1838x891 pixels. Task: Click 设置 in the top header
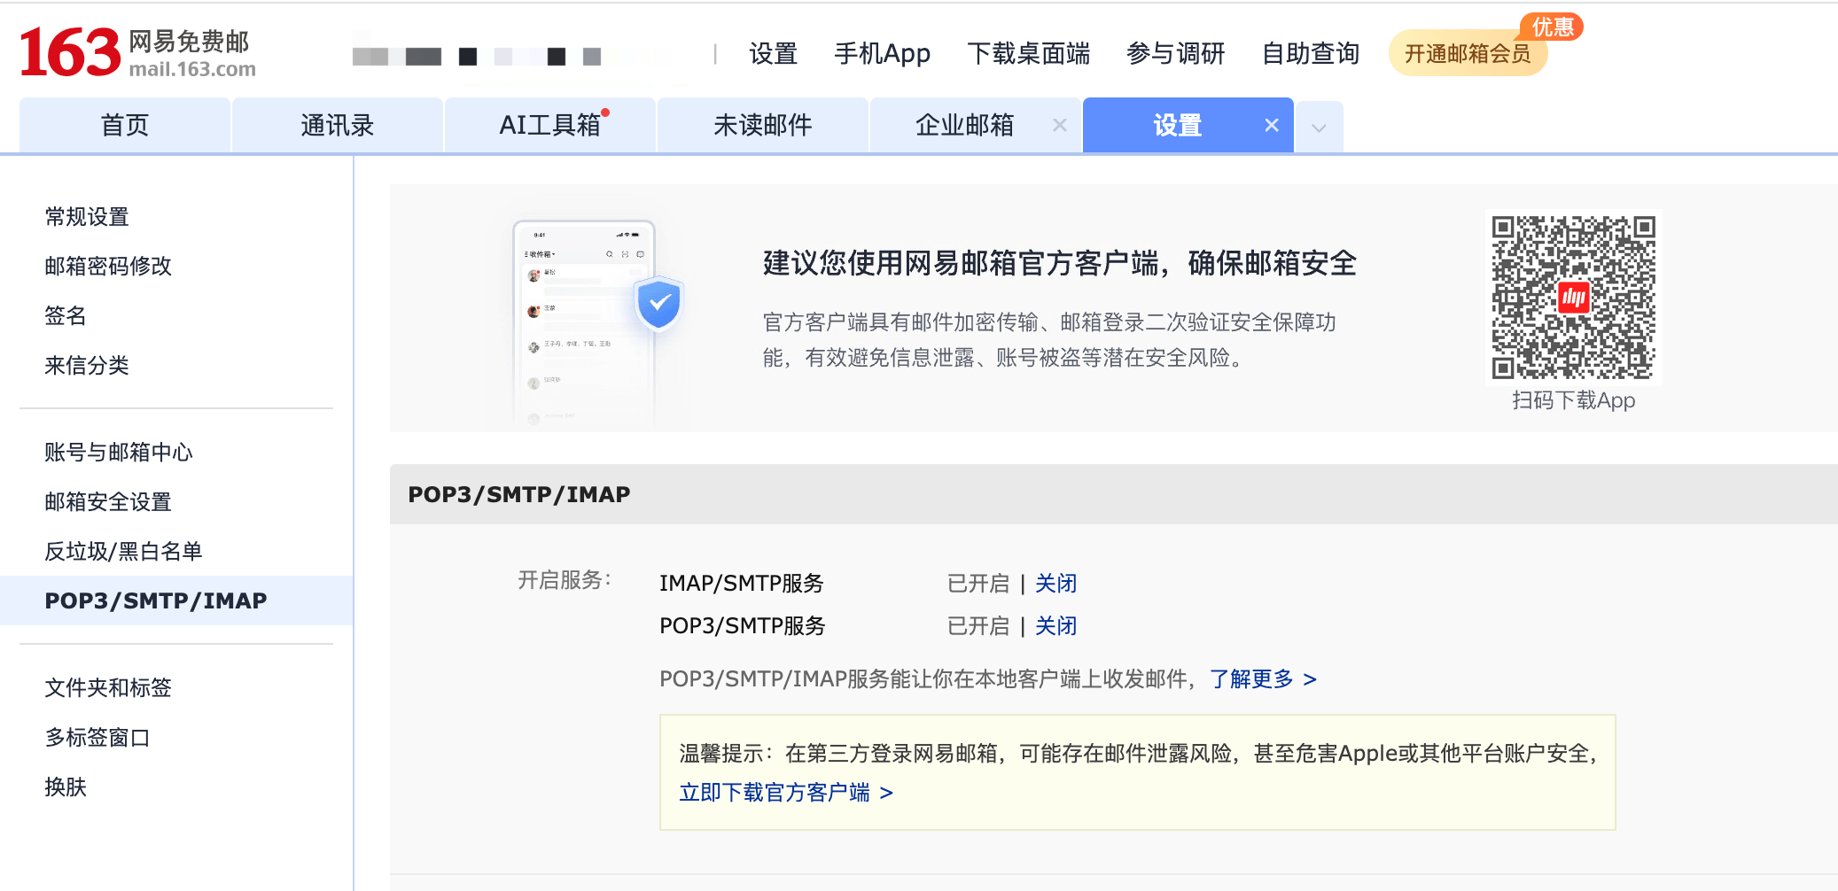click(x=773, y=54)
